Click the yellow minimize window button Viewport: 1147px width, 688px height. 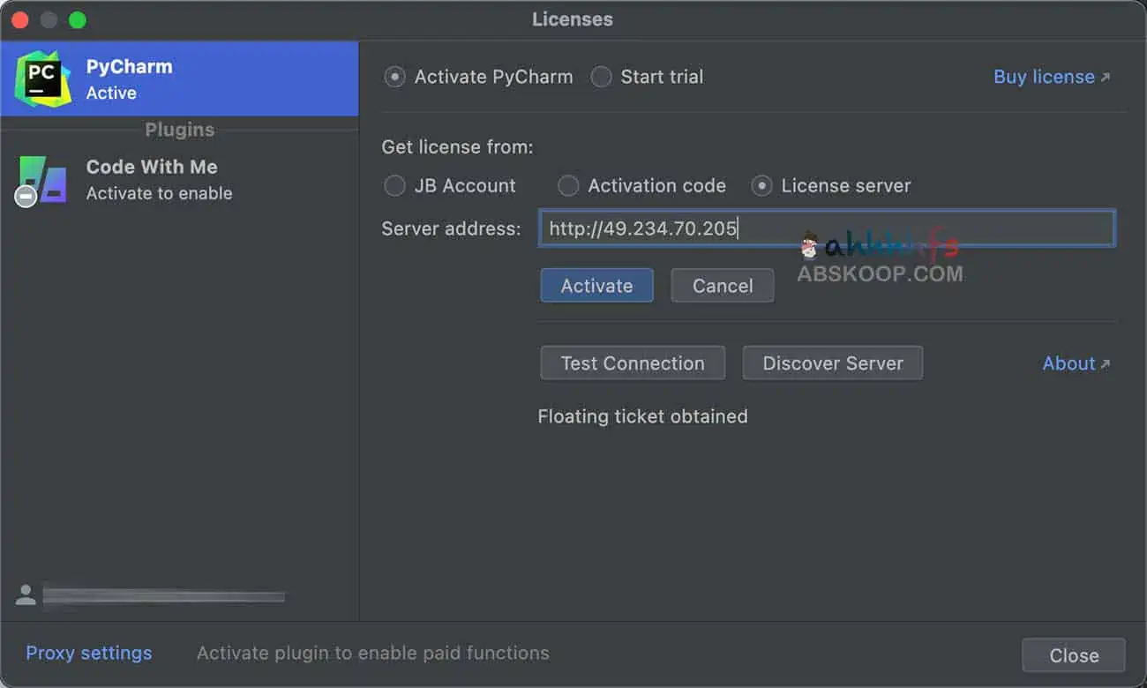tap(49, 19)
